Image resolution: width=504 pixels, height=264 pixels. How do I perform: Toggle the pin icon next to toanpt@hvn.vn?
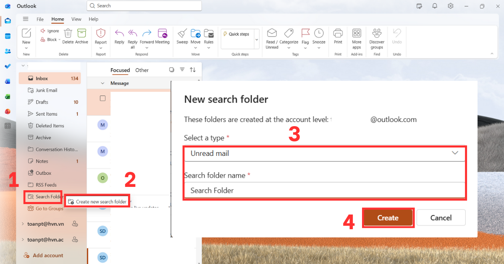coord(75,224)
